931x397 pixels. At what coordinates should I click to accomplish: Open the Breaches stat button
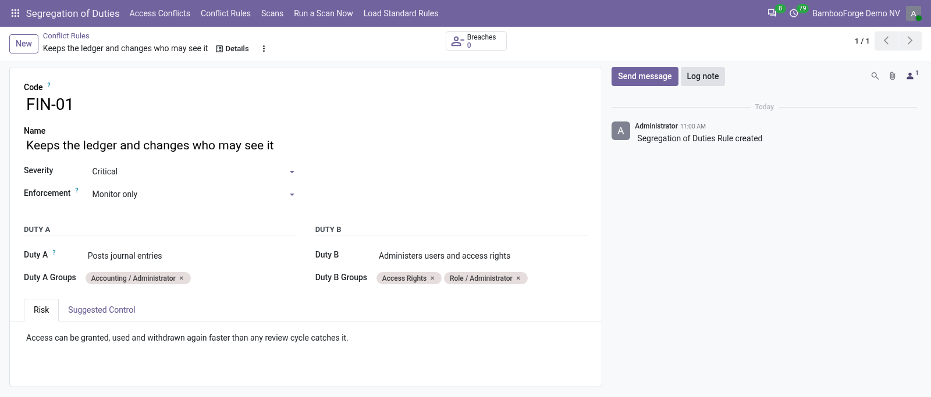click(x=476, y=41)
